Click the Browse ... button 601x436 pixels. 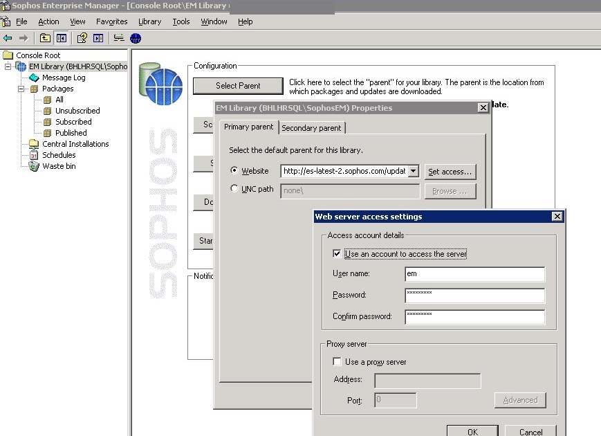pyautogui.click(x=450, y=191)
